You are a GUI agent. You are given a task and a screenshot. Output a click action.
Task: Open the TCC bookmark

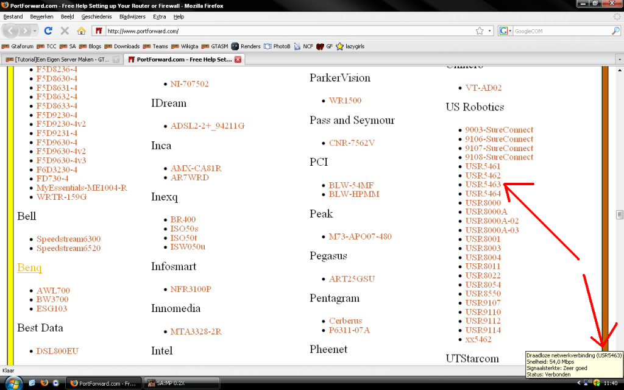point(46,46)
